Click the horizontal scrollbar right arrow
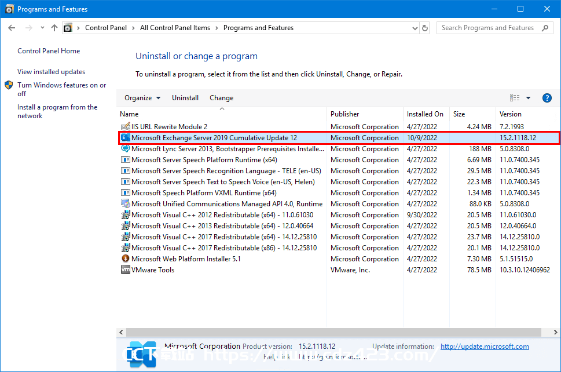561x372 pixels. [555, 332]
